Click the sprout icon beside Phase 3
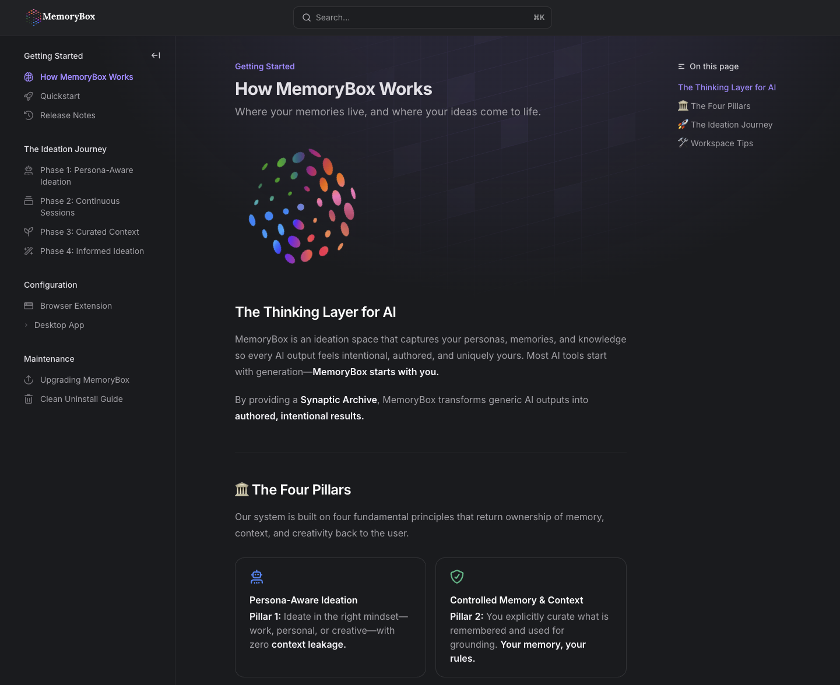Screen dimensions: 840x685 point(29,232)
